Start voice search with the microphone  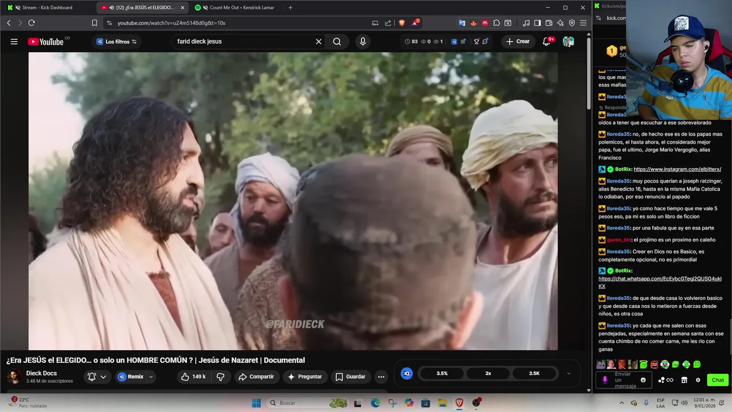click(x=363, y=41)
